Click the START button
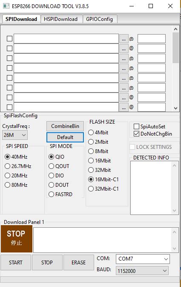This screenshot has height=287, width=181. [16, 262]
